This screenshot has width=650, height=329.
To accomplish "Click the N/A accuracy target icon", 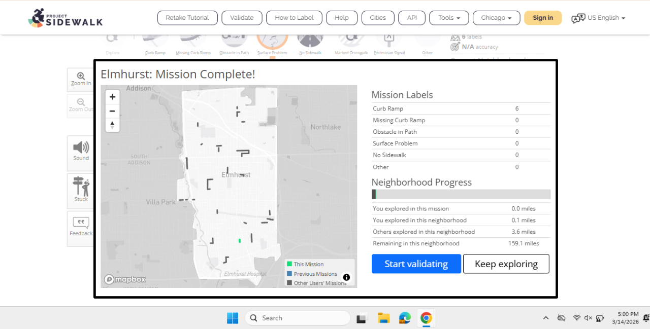I will (x=455, y=47).
